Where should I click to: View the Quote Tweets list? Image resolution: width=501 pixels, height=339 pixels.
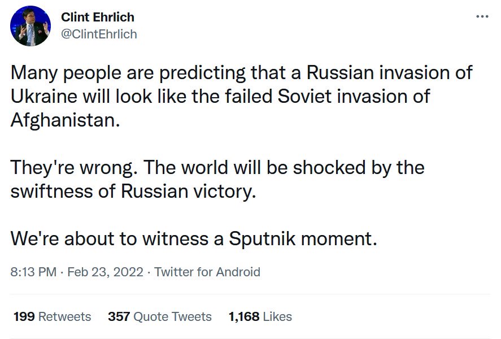pyautogui.click(x=173, y=316)
